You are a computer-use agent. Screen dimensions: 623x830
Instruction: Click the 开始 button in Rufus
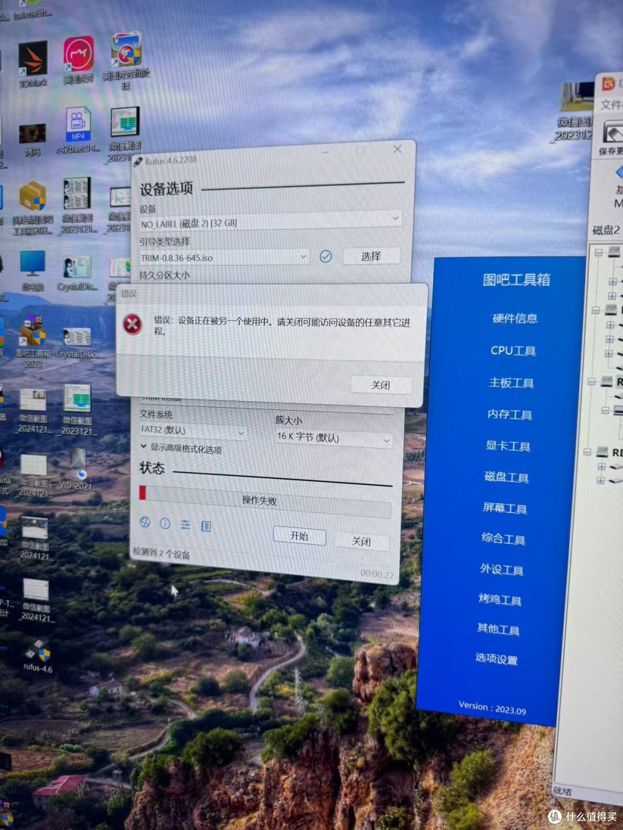point(299,536)
